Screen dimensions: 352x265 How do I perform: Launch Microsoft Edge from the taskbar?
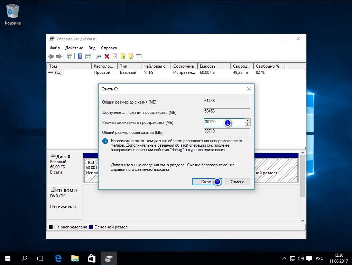(x=58, y=258)
